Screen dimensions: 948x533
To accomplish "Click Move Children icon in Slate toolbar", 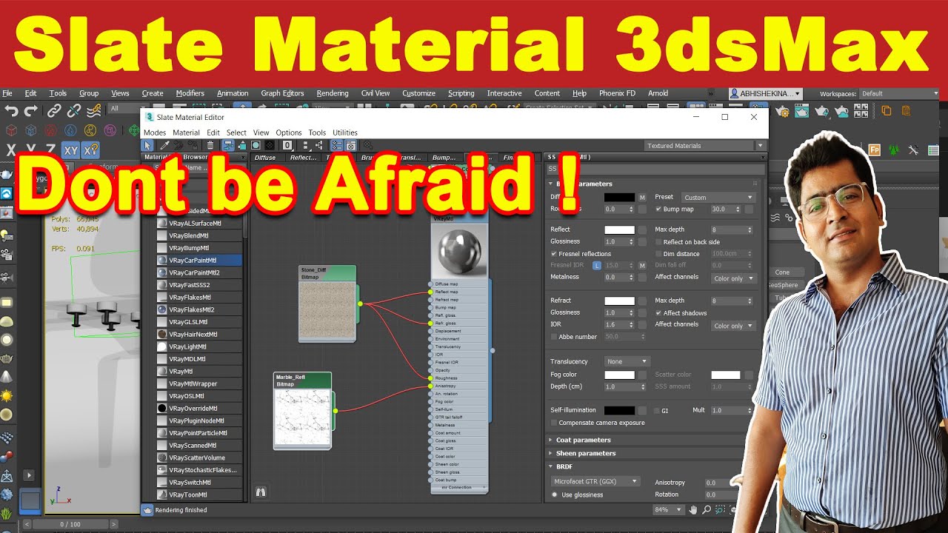I will (x=228, y=145).
